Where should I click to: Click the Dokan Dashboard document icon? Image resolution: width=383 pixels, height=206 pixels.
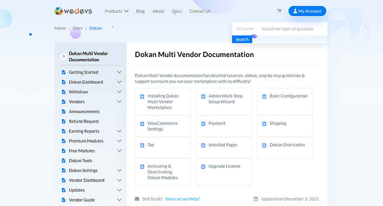(64, 82)
